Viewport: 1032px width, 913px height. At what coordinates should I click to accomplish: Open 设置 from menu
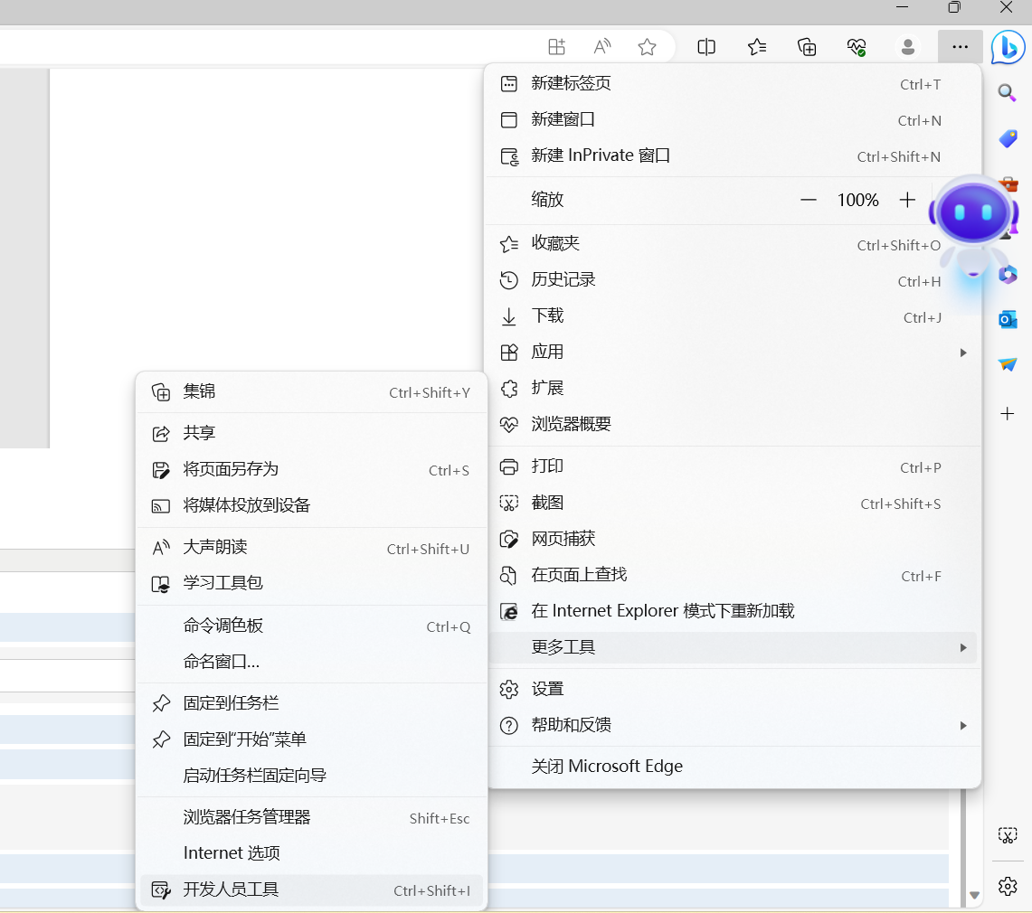[x=734, y=690]
